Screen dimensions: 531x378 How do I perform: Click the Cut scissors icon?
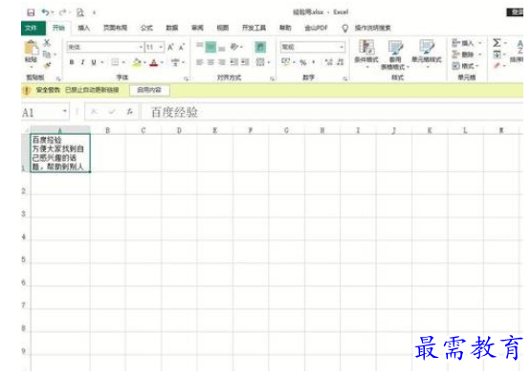[x=47, y=43]
